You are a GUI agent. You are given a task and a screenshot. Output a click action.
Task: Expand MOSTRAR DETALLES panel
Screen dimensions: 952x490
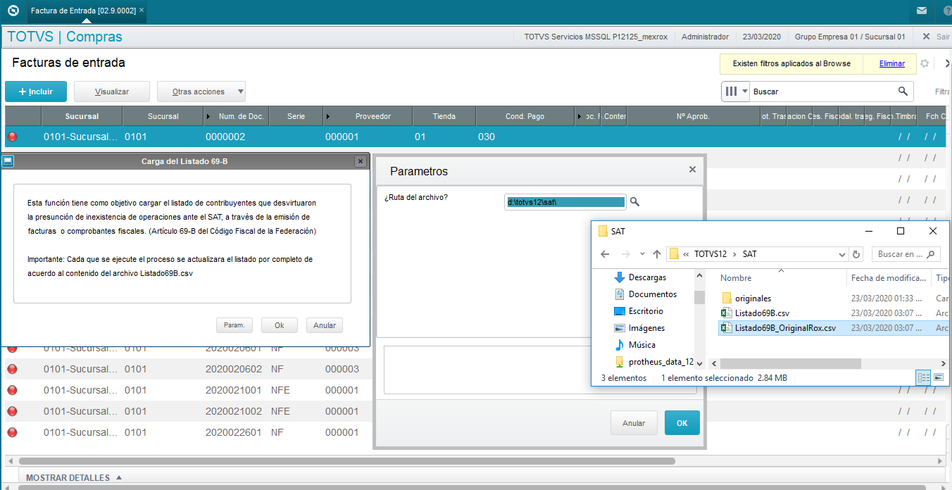(x=73, y=478)
